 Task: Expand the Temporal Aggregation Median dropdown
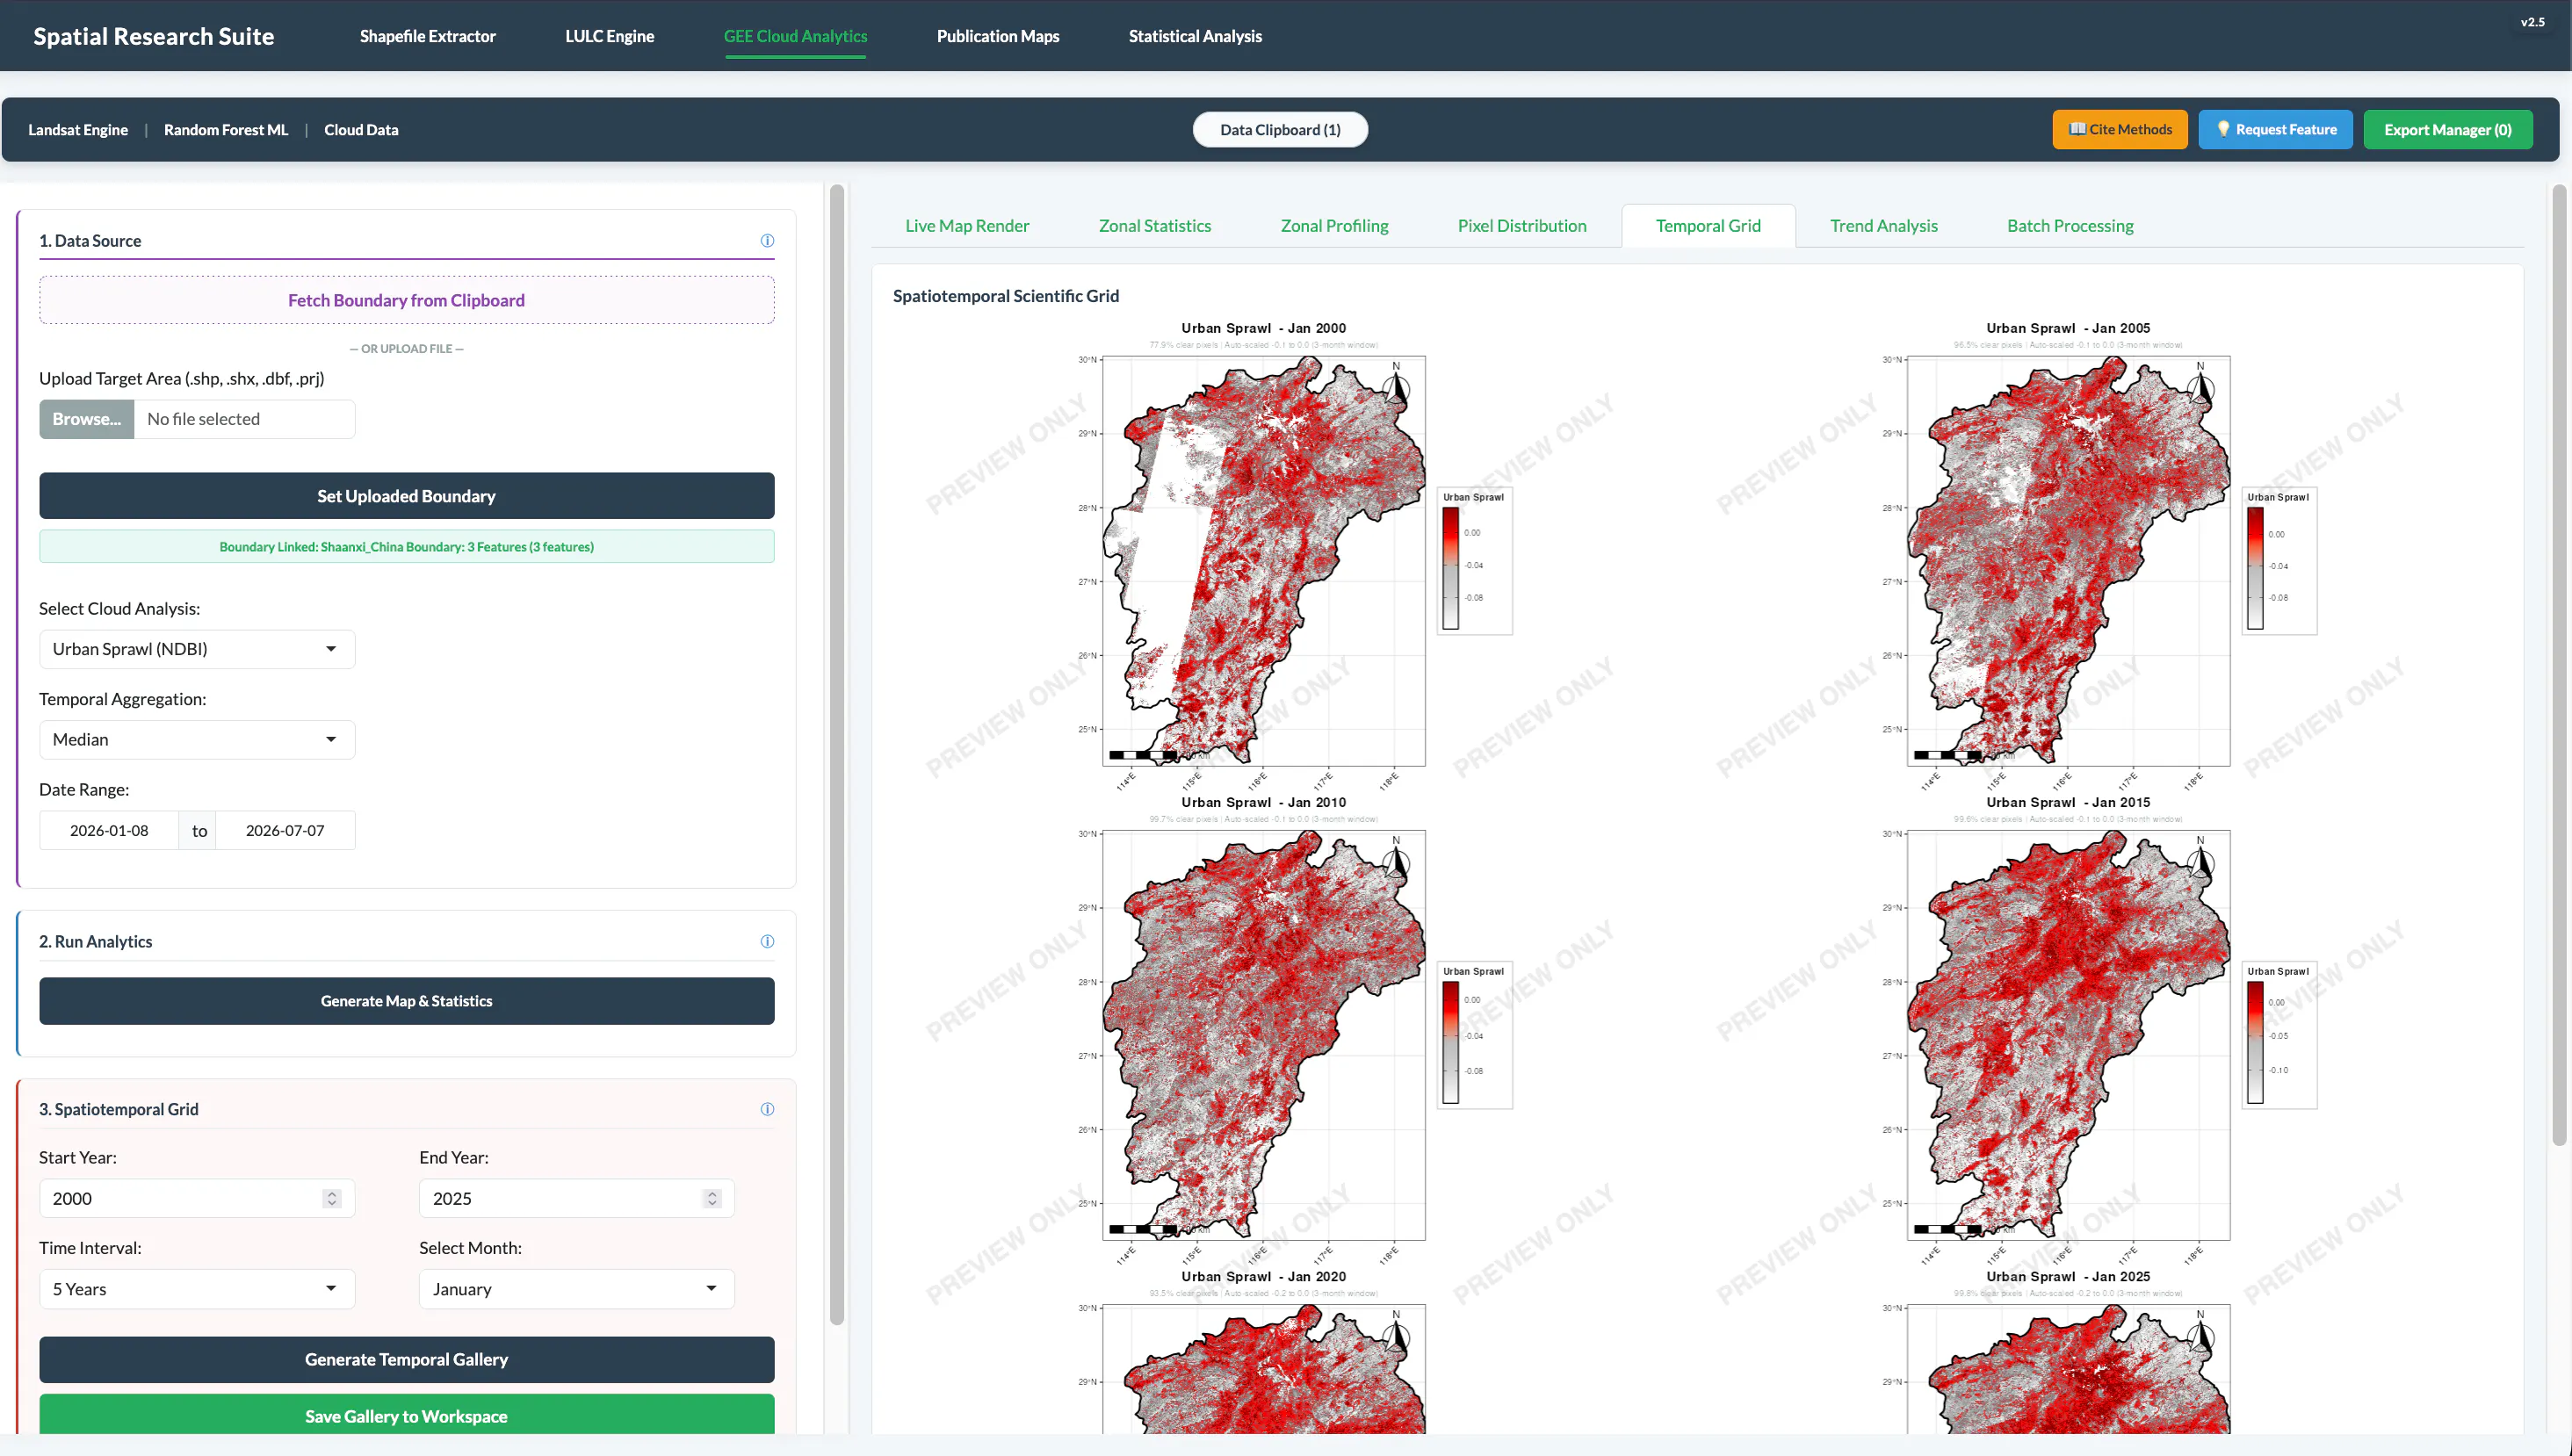(197, 739)
